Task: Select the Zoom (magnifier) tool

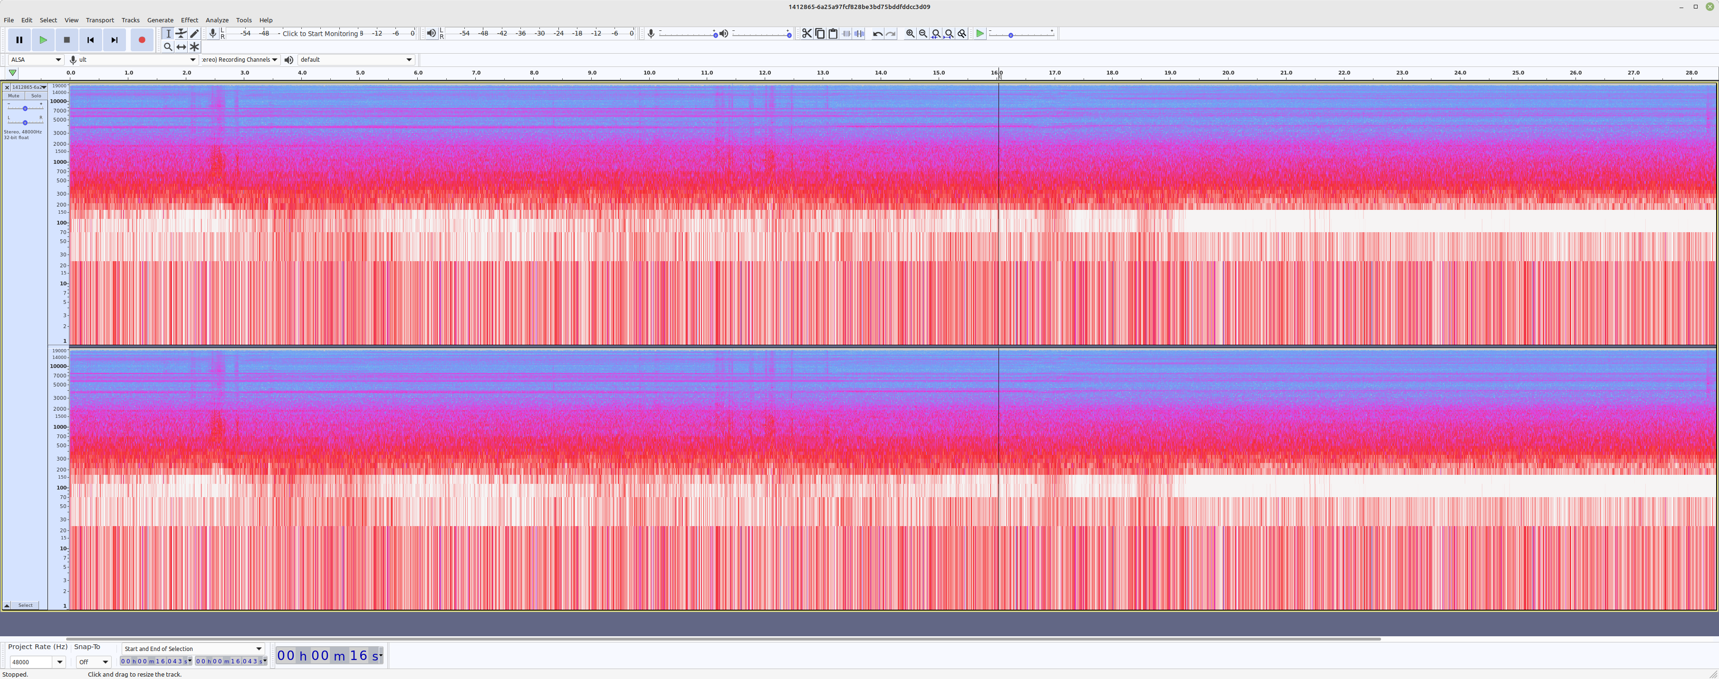Action: (x=168, y=47)
